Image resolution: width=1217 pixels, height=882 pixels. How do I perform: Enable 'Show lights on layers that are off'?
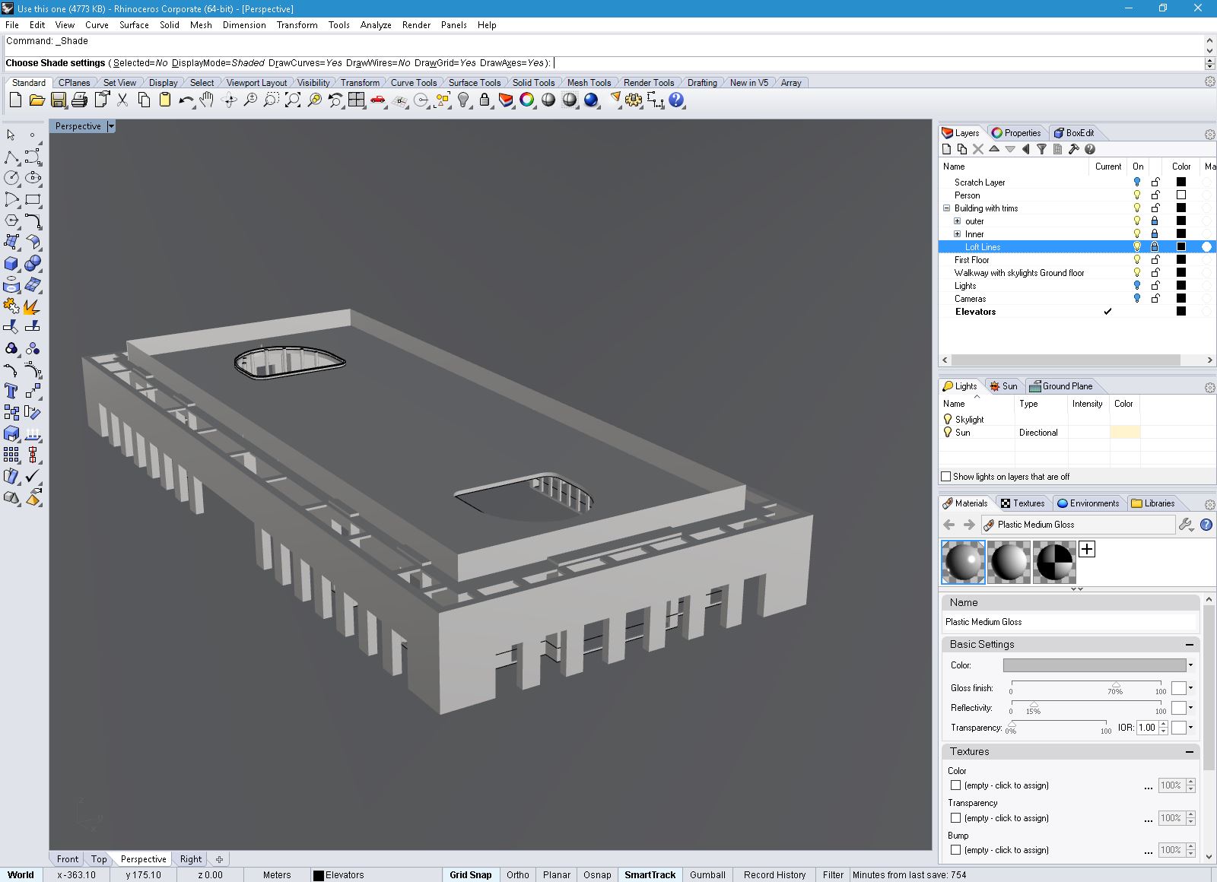(x=946, y=477)
